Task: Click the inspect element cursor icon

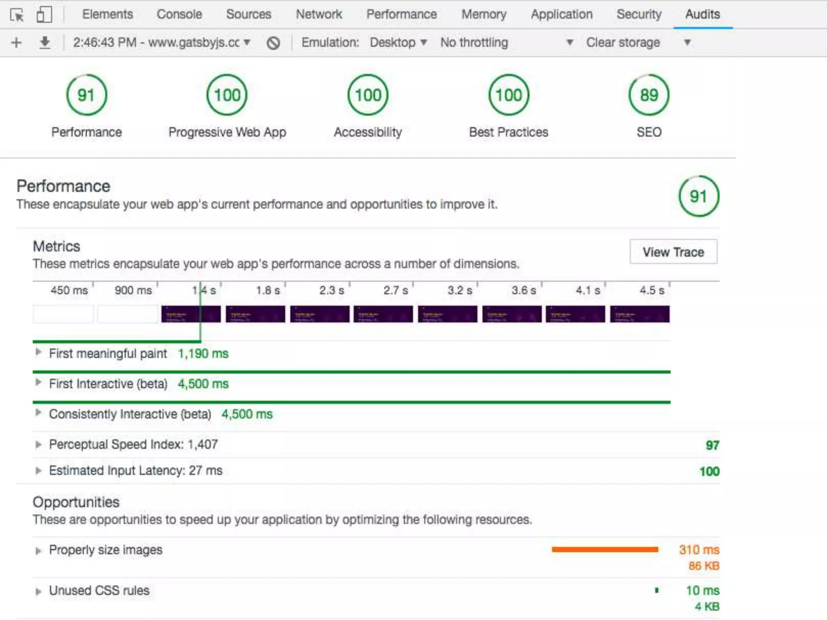Action: [17, 15]
